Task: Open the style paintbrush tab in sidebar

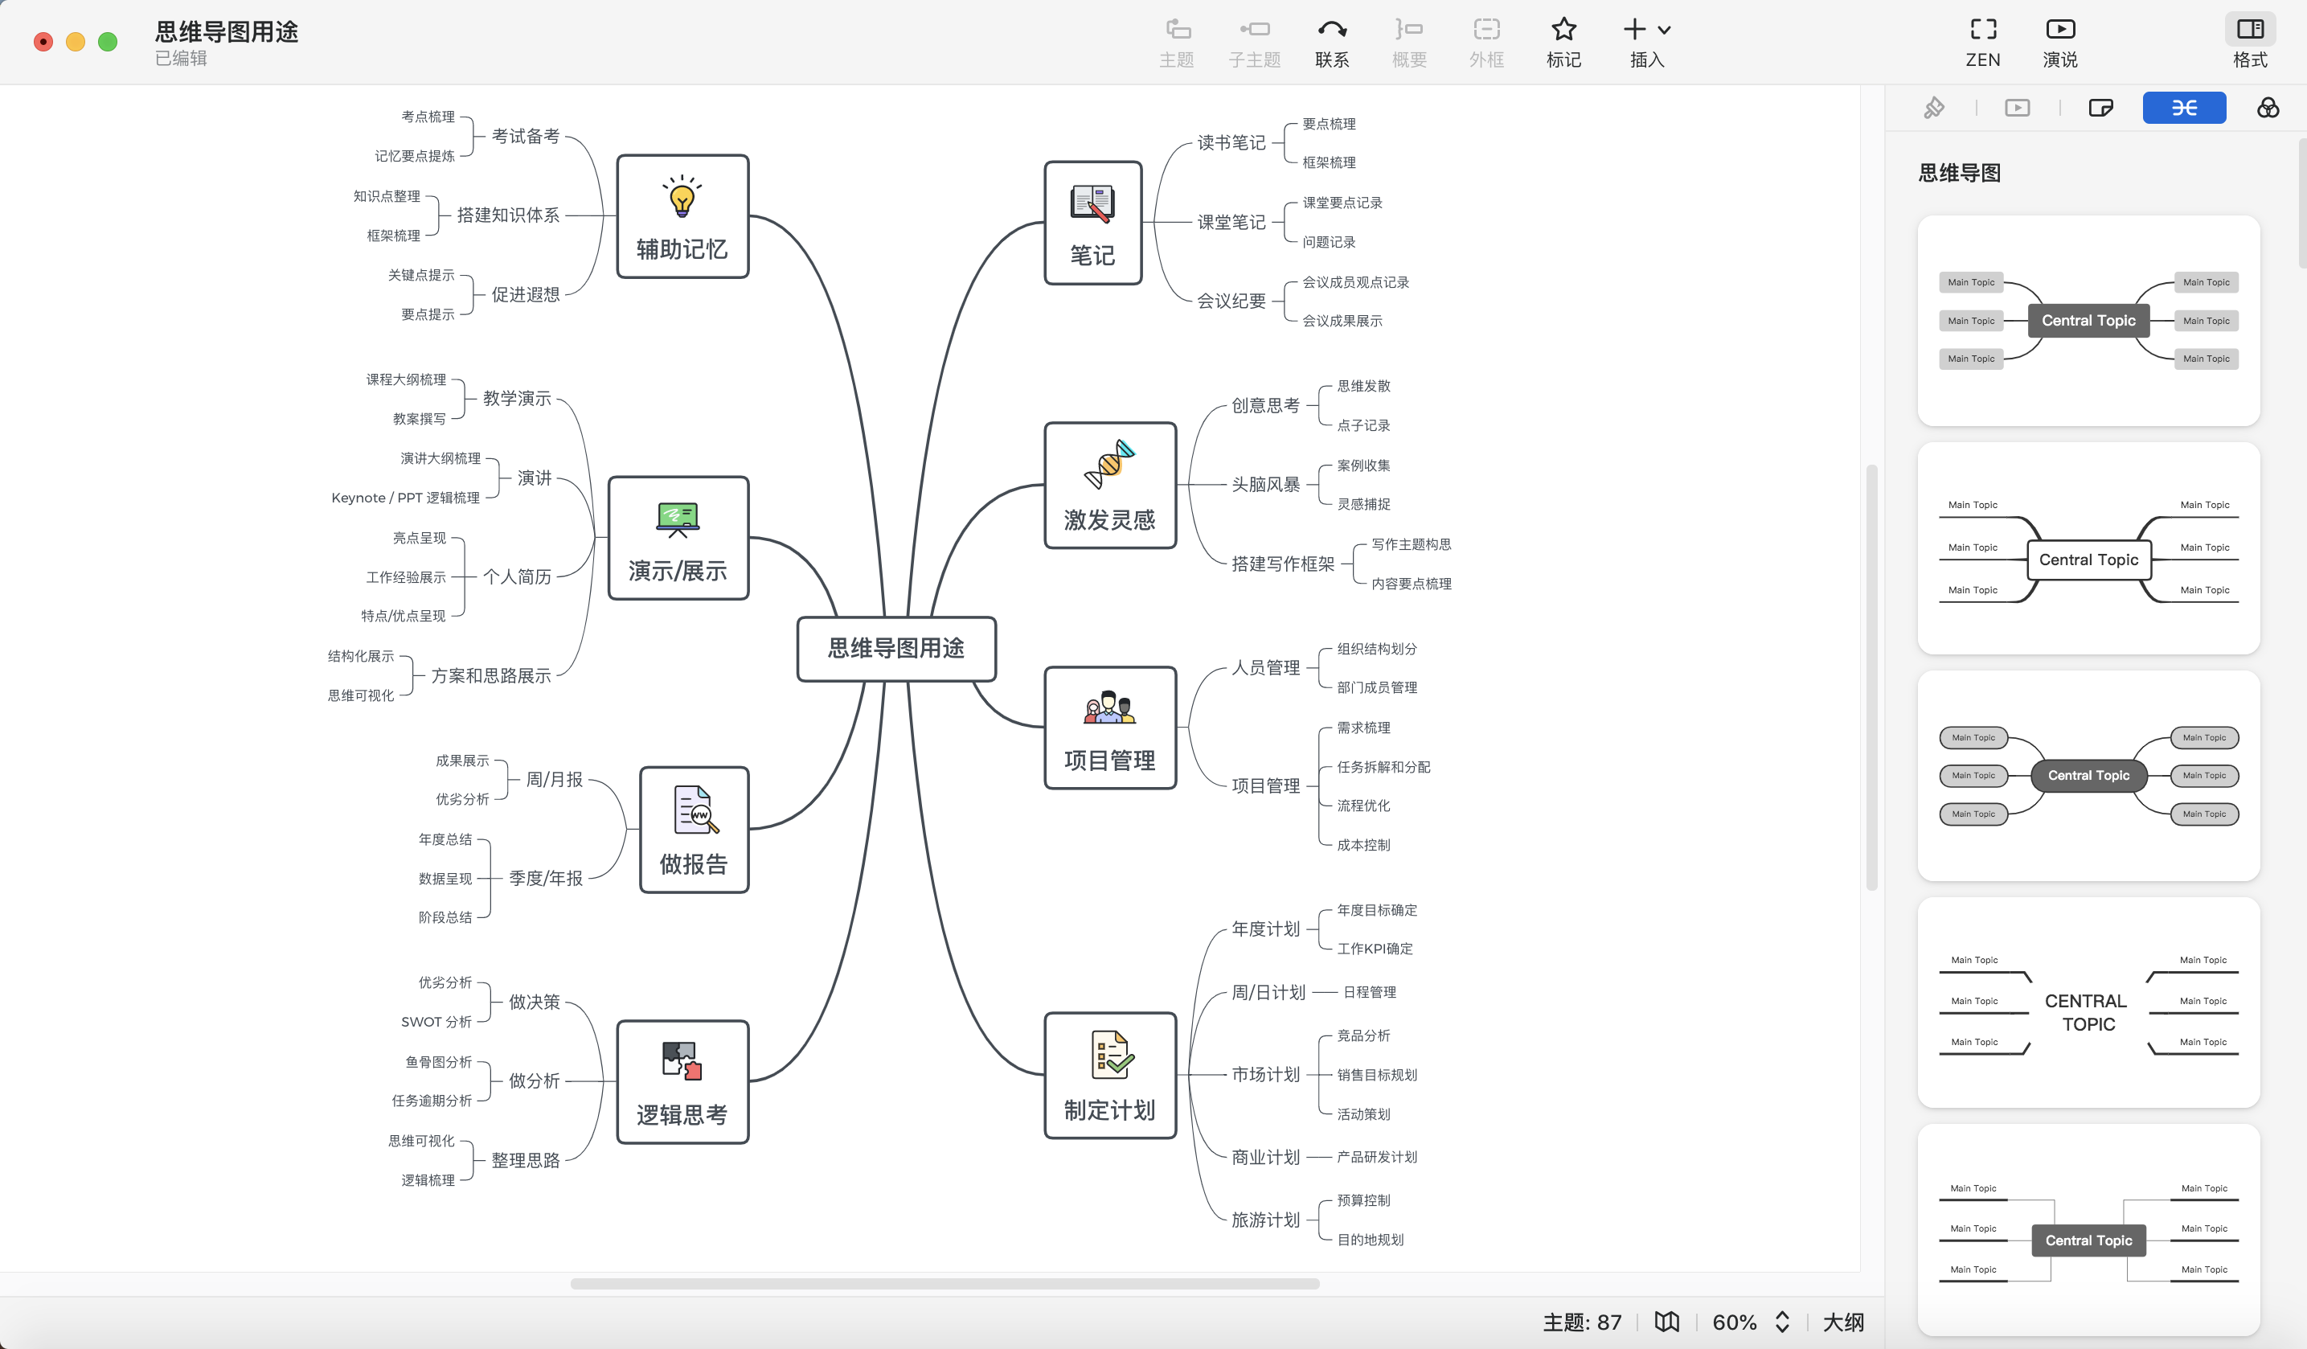Action: (x=1933, y=108)
